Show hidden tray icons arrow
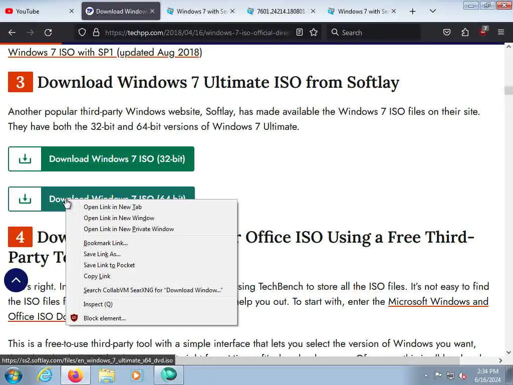The height and width of the screenshot is (385, 513). point(426,376)
